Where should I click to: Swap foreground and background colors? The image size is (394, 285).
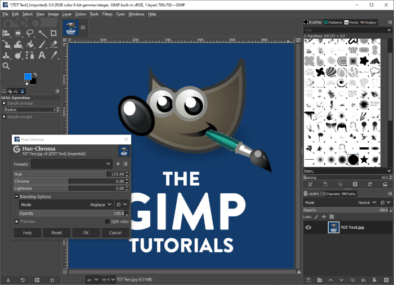coord(35,75)
